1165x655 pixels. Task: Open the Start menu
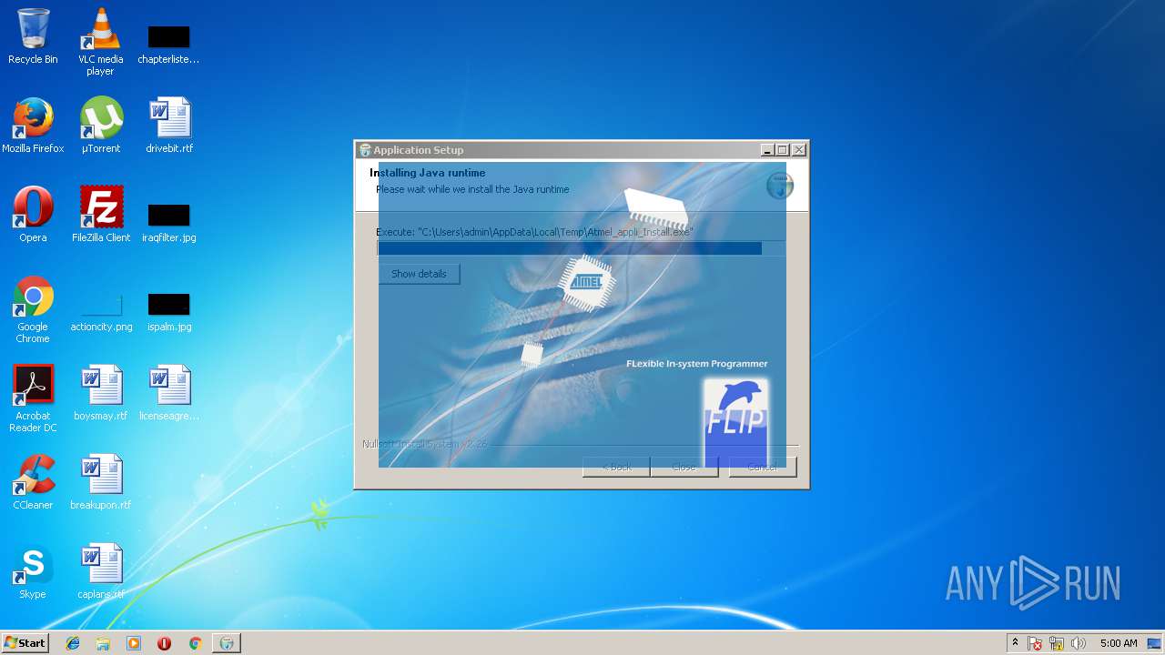25,642
